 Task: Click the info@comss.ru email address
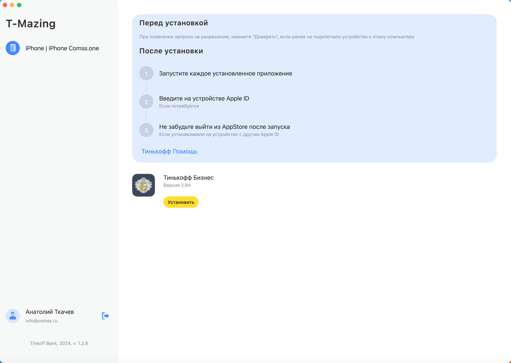(x=42, y=321)
